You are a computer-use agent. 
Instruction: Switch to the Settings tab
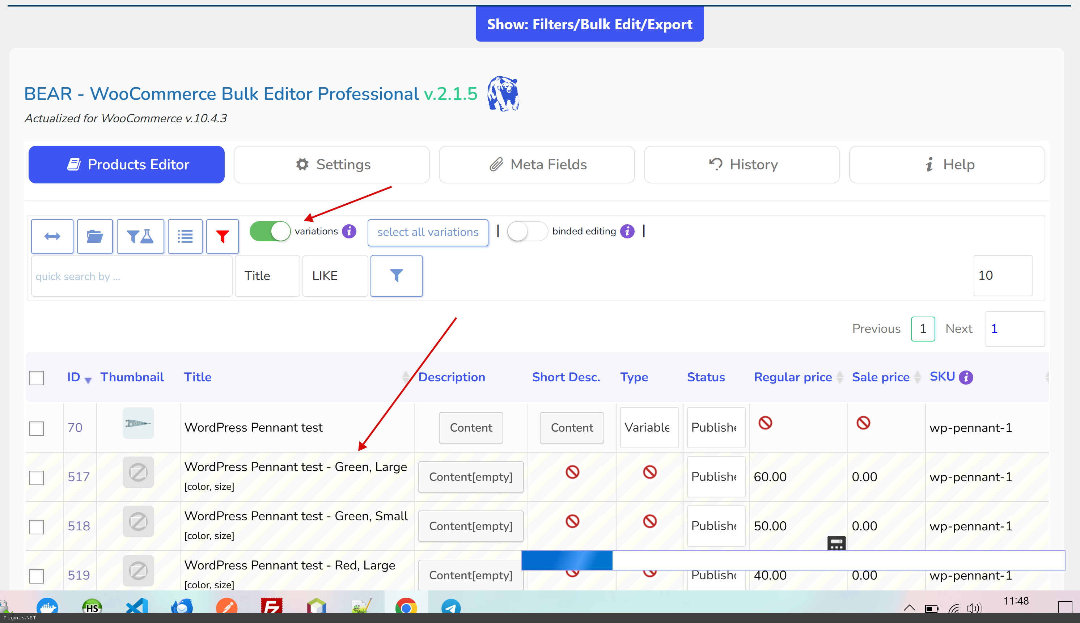coord(332,164)
